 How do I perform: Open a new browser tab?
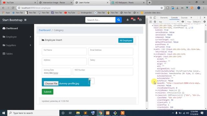click(149, 3)
